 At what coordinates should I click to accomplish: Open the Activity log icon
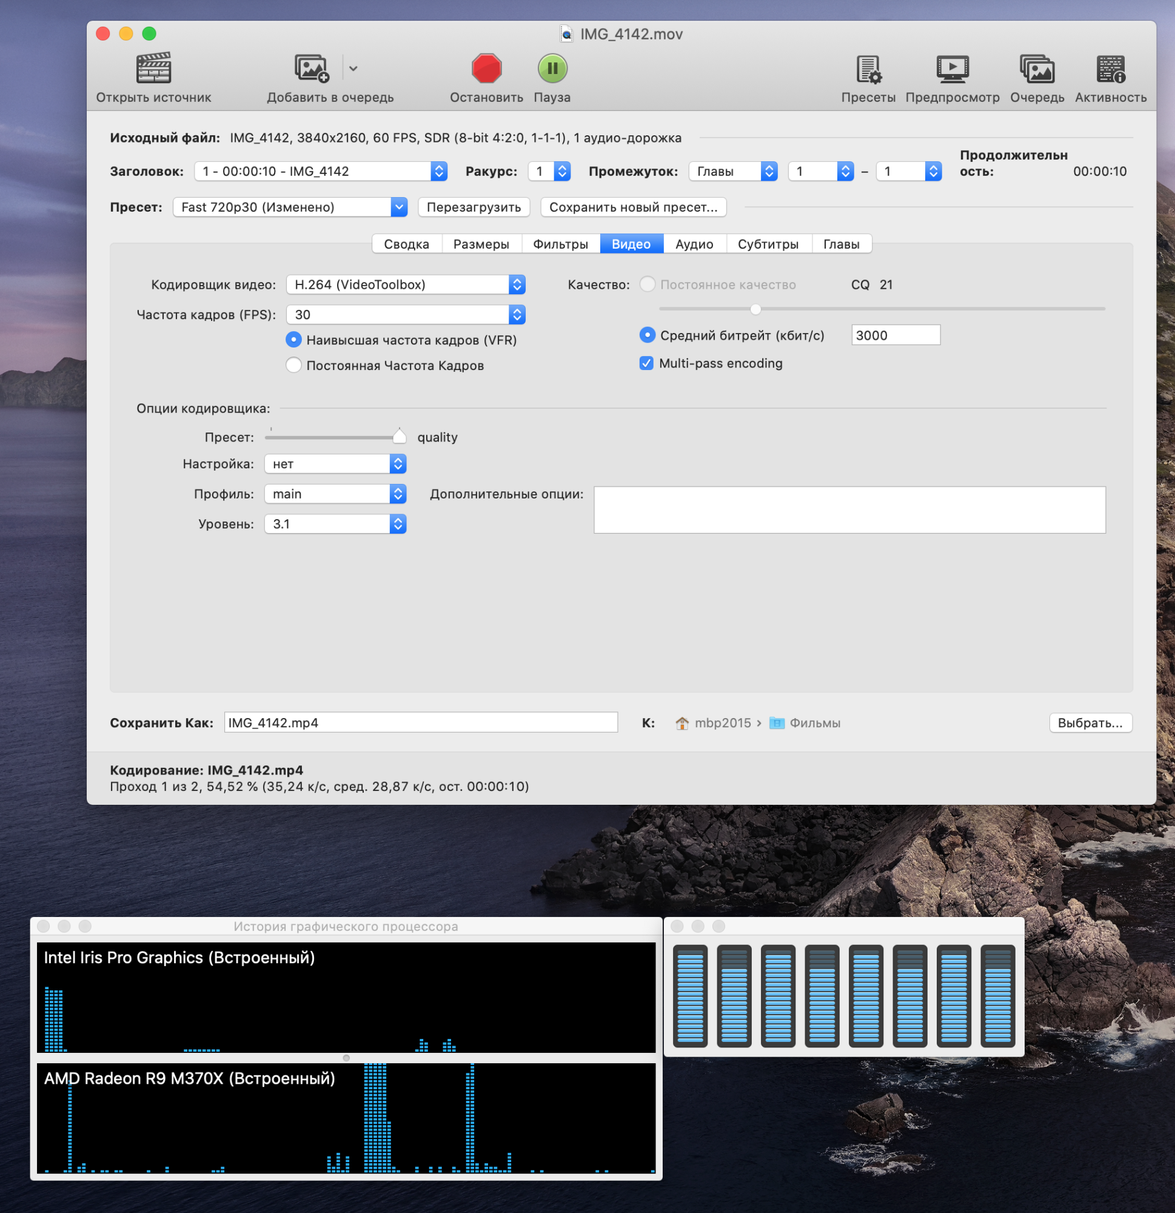click(x=1110, y=69)
